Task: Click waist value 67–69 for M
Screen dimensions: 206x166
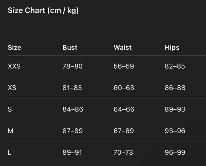Action: tap(124, 131)
